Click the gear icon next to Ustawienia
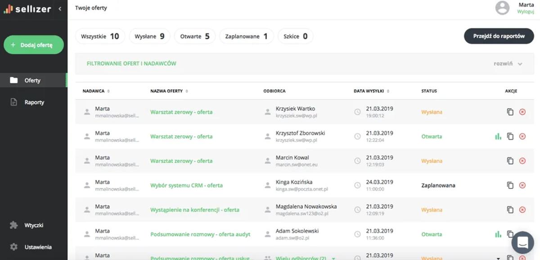This screenshot has width=540, height=260. (x=14, y=247)
